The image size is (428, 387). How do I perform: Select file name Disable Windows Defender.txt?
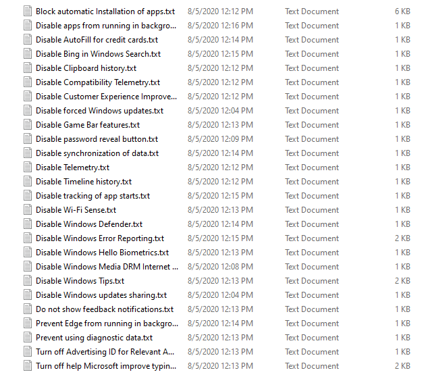(89, 225)
